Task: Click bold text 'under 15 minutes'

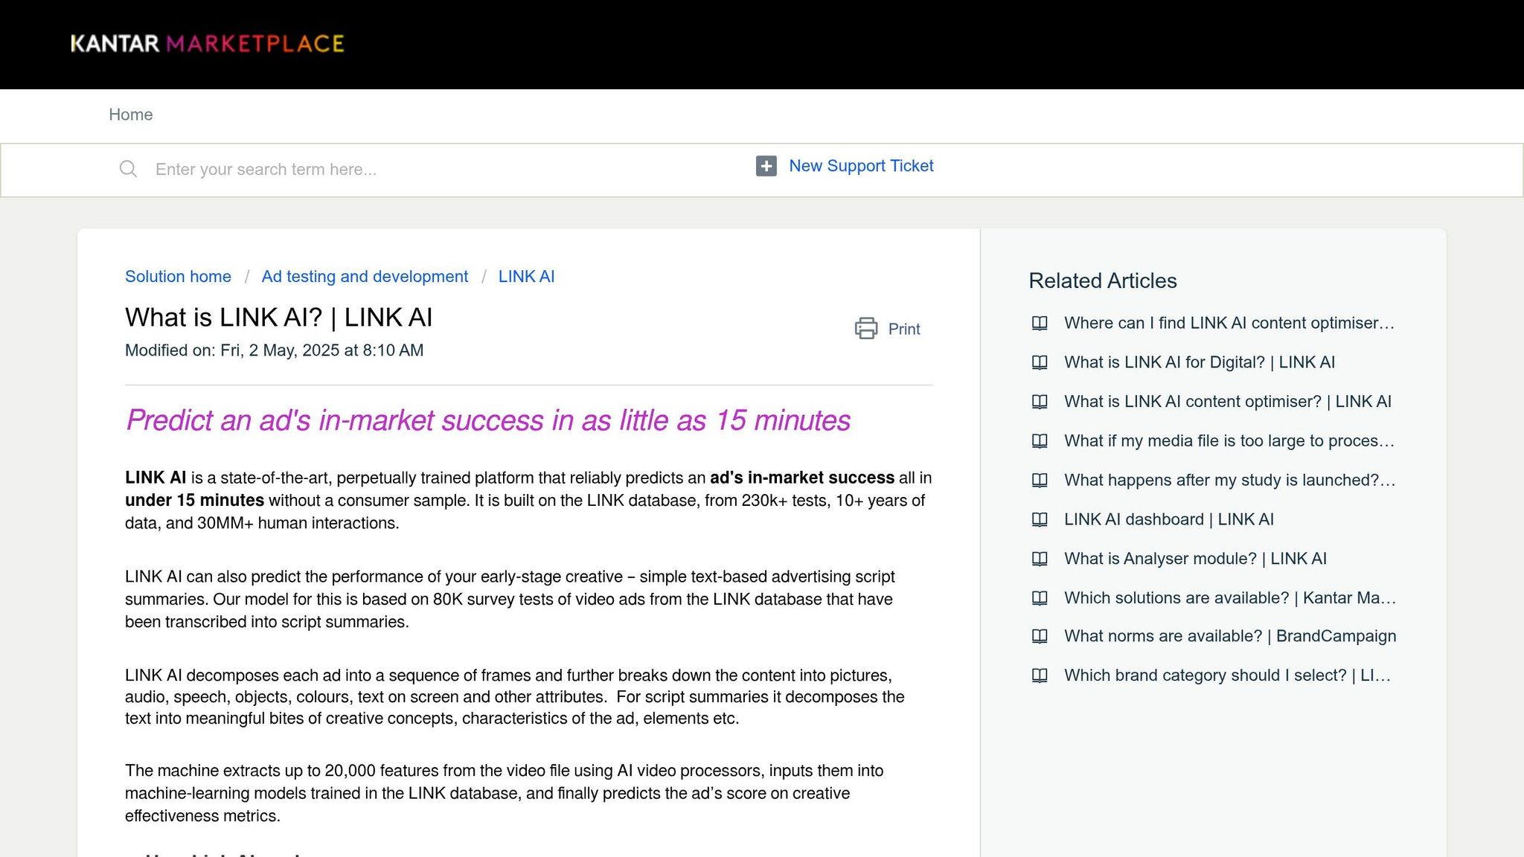Action: click(194, 501)
